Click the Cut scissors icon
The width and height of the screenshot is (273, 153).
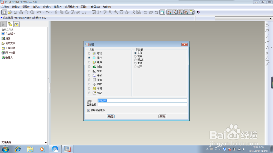56,12
